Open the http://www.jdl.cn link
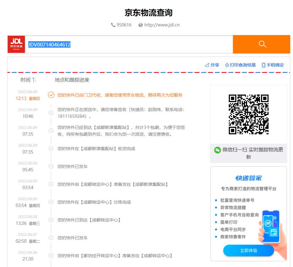293x267 pixels. [x=162, y=25]
